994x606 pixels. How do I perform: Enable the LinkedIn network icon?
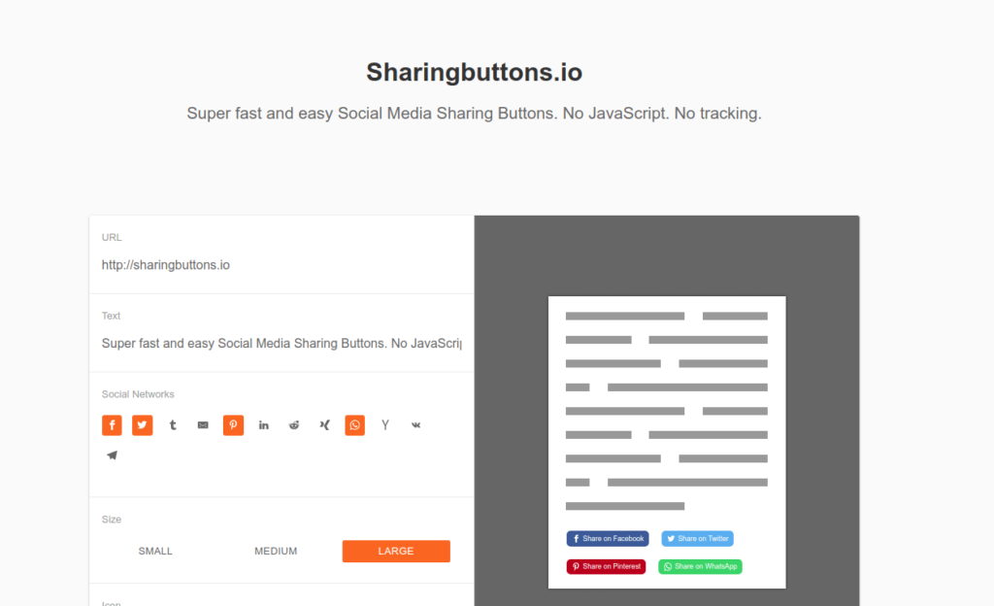coord(264,424)
